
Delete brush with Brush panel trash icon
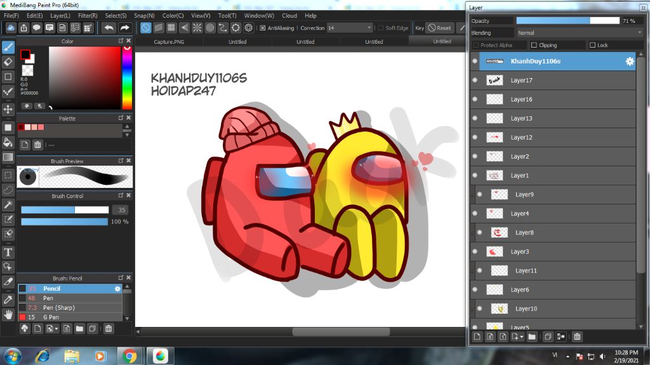pos(109,329)
